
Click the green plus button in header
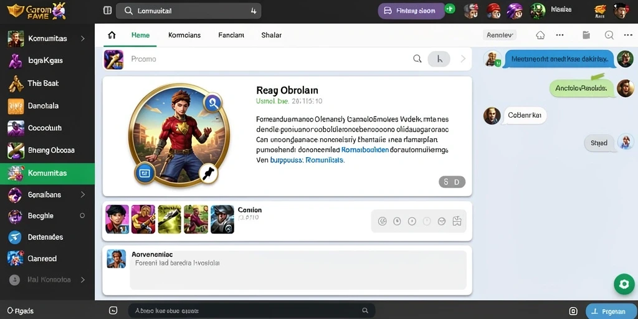point(450,9)
